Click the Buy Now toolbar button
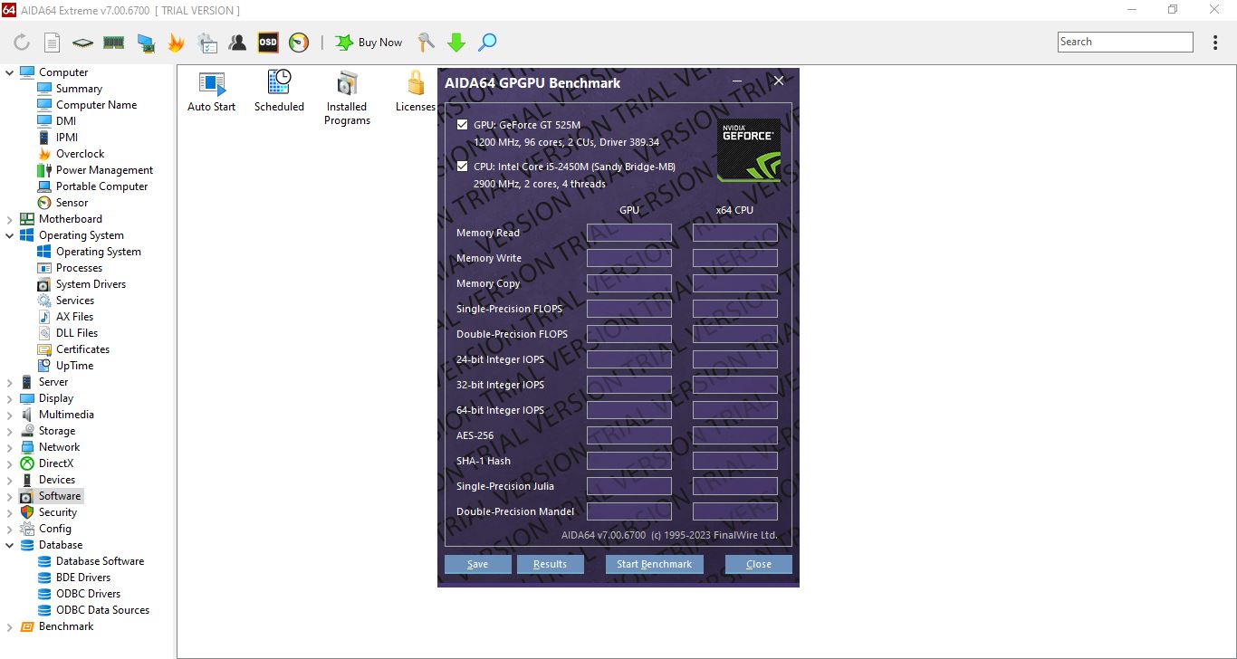The image size is (1237, 659). click(368, 43)
